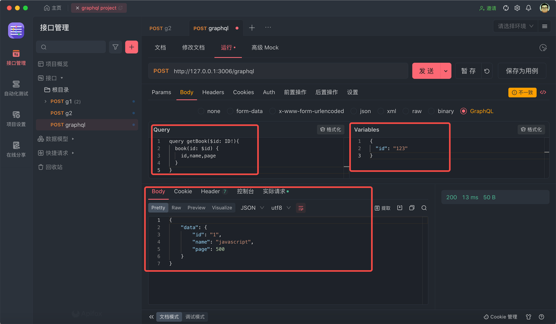Search the response using magnifier icon
This screenshot has height=324, width=556.
coord(424,207)
